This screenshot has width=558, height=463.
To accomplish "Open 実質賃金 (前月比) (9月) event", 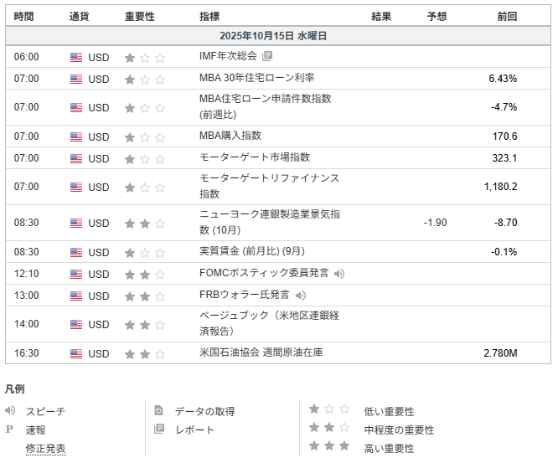I will pyautogui.click(x=251, y=252).
